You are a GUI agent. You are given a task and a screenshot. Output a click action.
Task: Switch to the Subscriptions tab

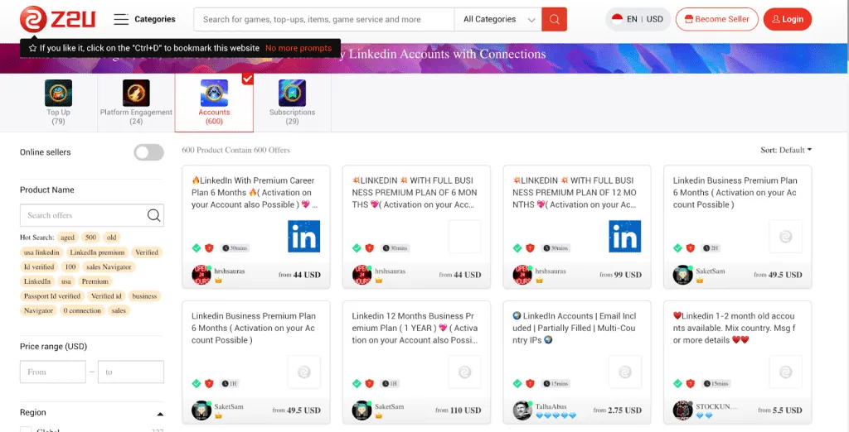tap(292, 103)
